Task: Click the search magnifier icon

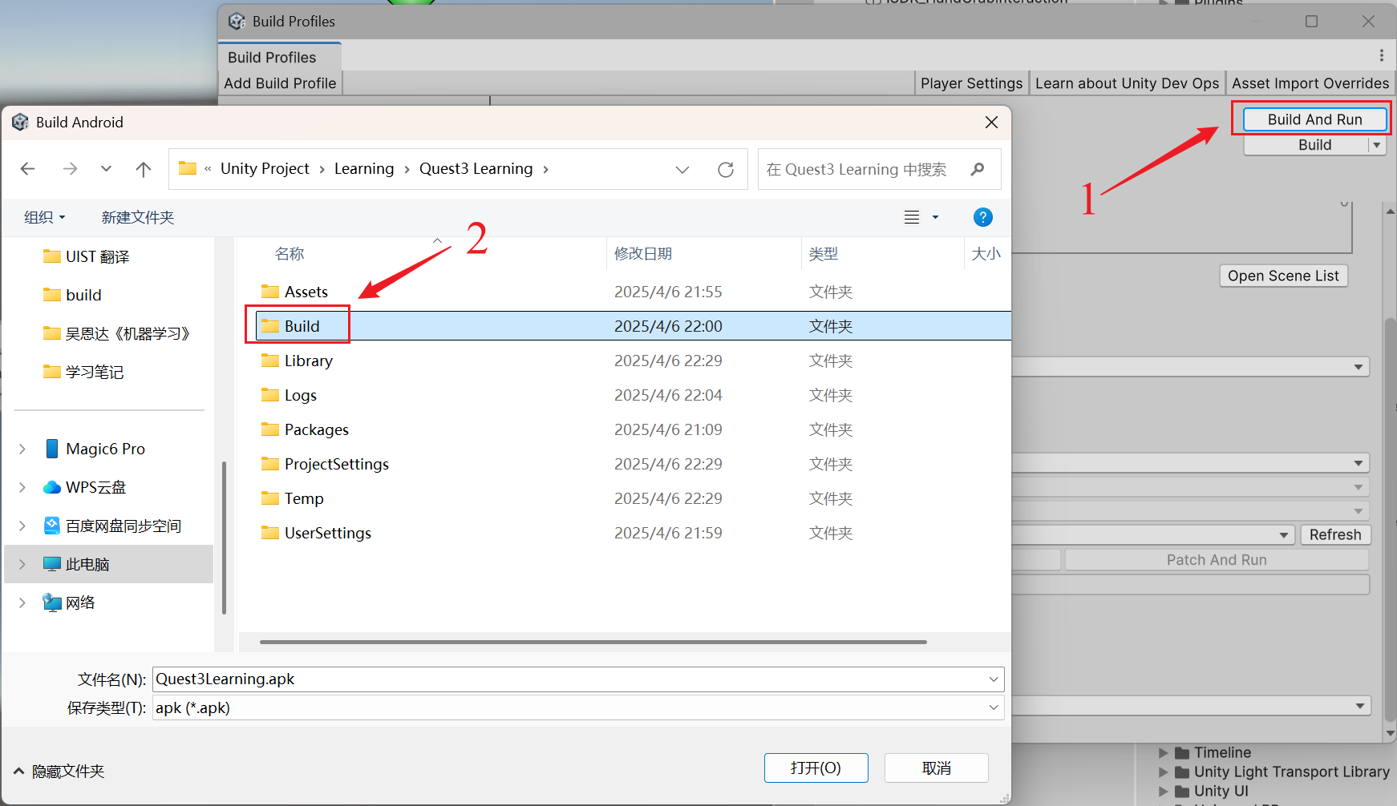Action: (977, 169)
